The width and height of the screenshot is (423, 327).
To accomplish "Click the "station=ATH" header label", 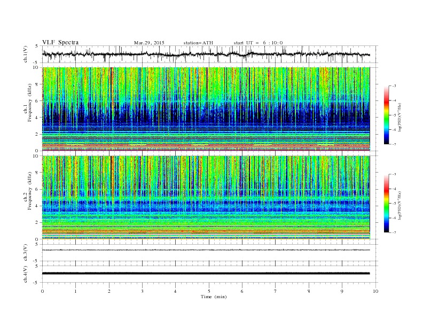I will click(x=198, y=43).
